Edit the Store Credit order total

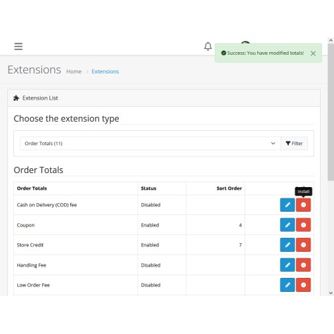(287, 245)
